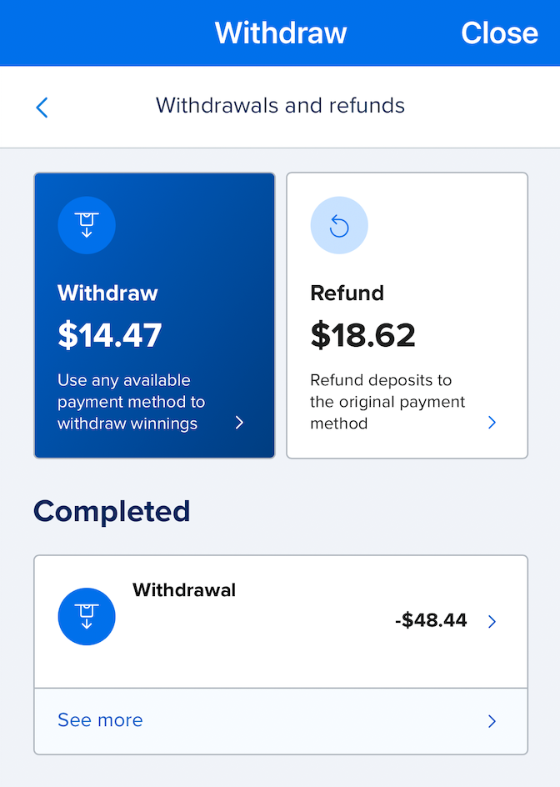Click the withdraw arrow icon on the Withdraw card
This screenshot has width=560, height=787.
pos(87,225)
